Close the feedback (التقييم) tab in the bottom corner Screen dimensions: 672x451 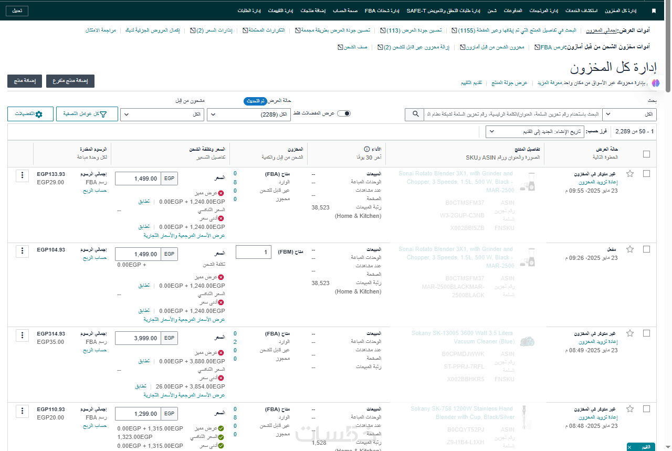point(631,447)
